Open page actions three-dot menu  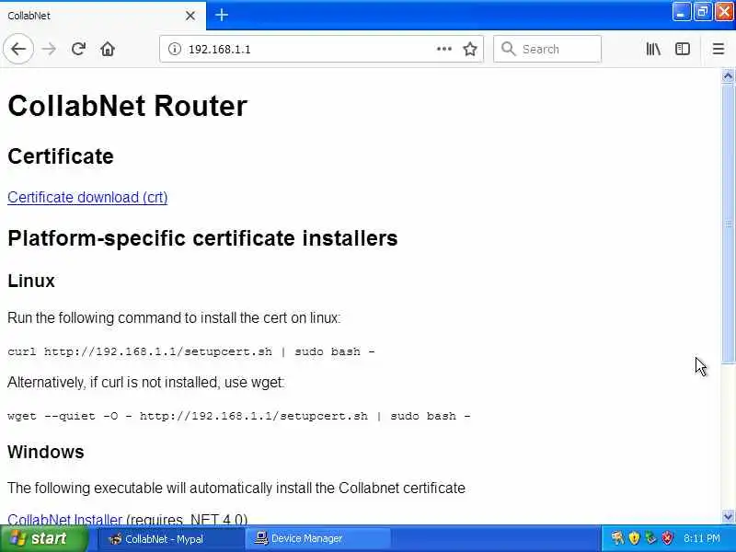point(444,49)
